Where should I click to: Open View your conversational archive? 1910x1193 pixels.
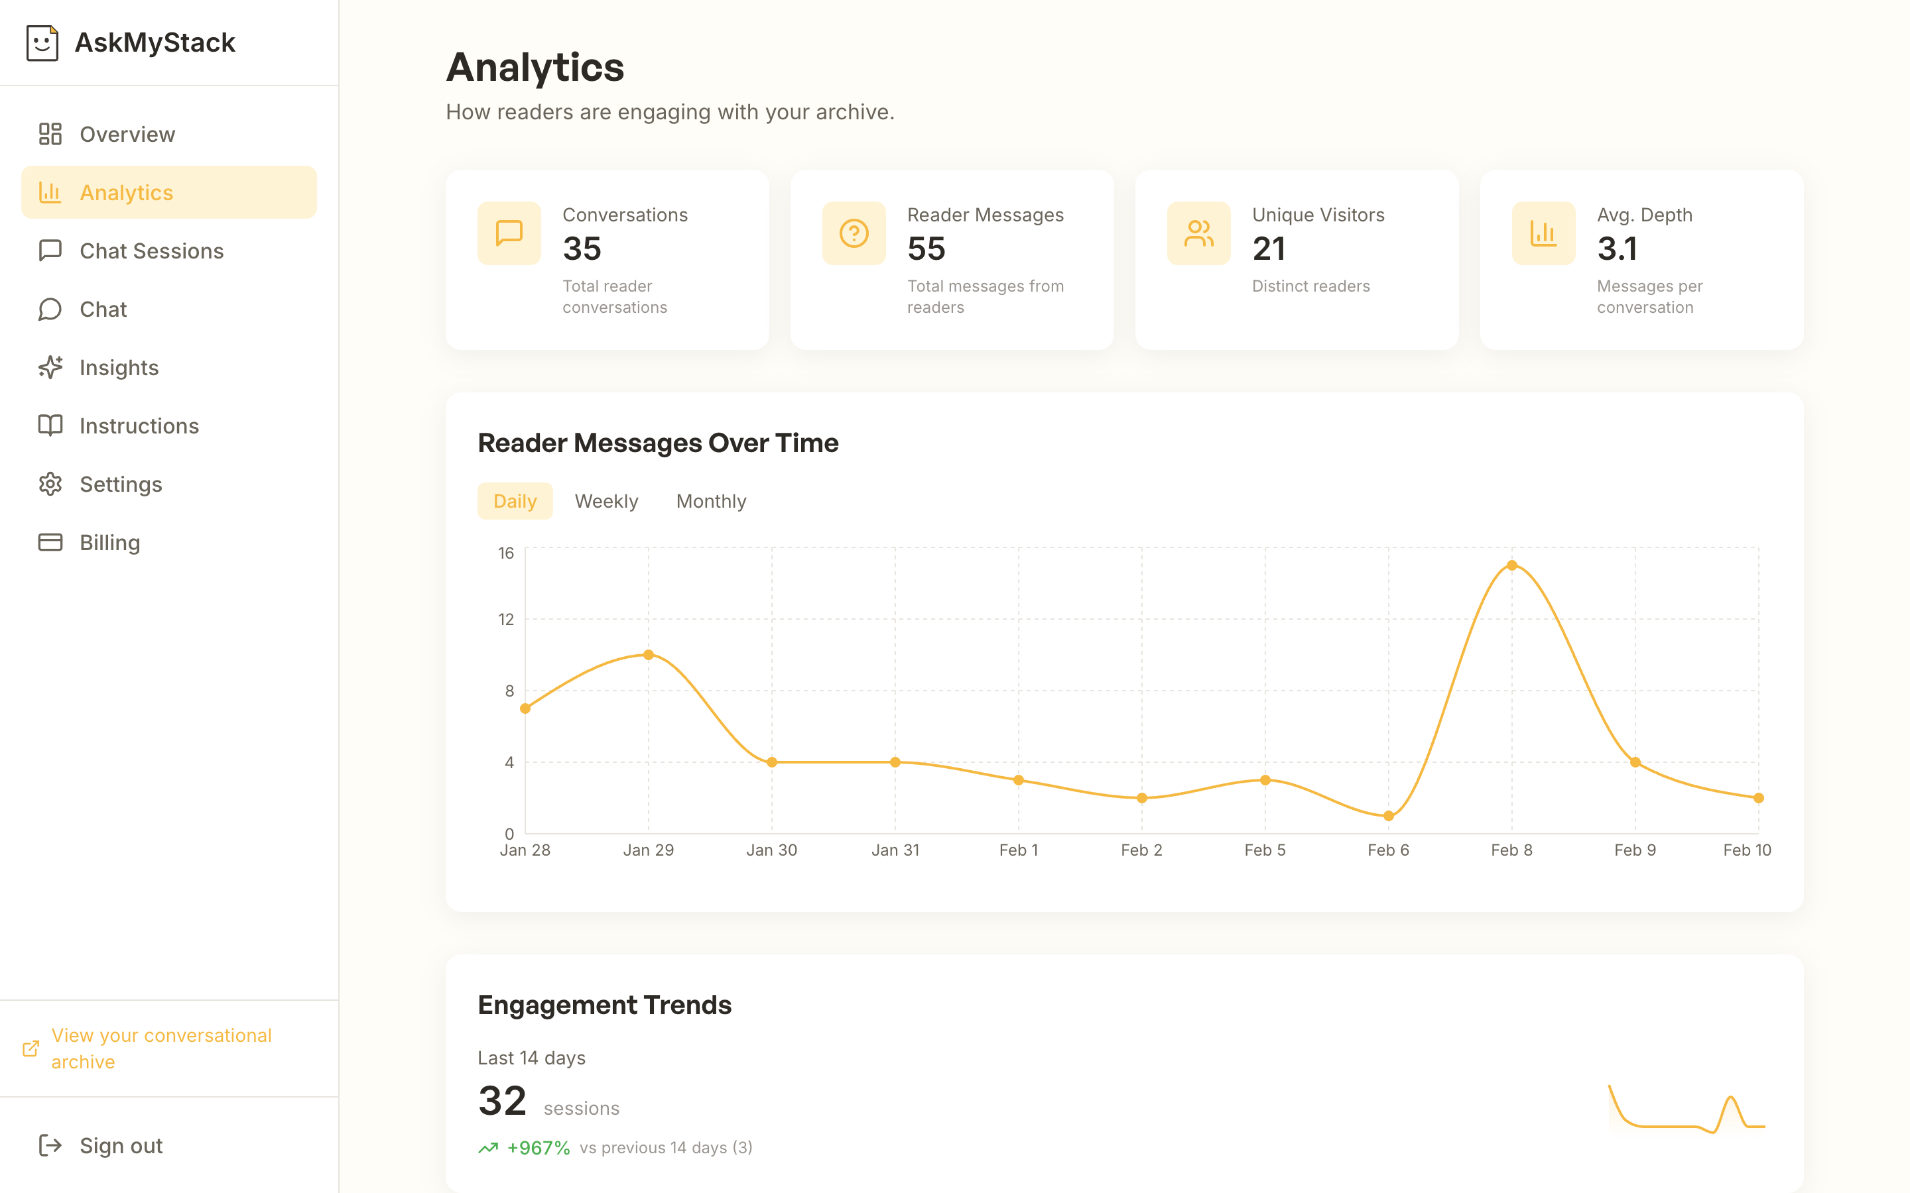click(x=161, y=1048)
